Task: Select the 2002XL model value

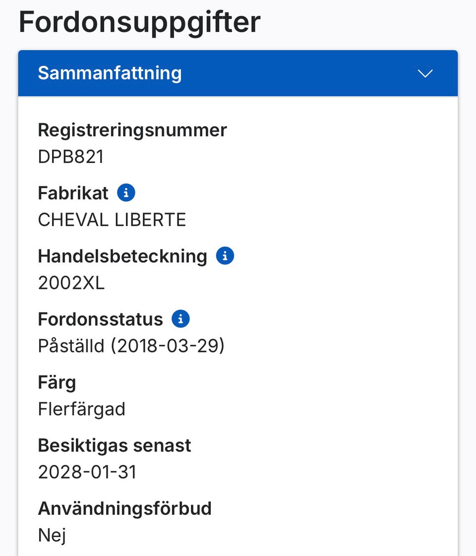Action: (x=71, y=283)
